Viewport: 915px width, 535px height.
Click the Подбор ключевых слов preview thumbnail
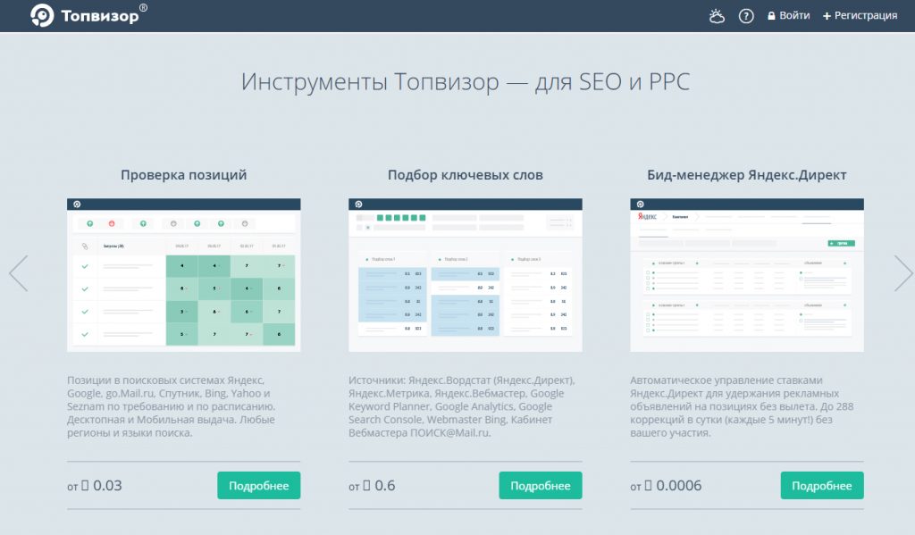465,275
